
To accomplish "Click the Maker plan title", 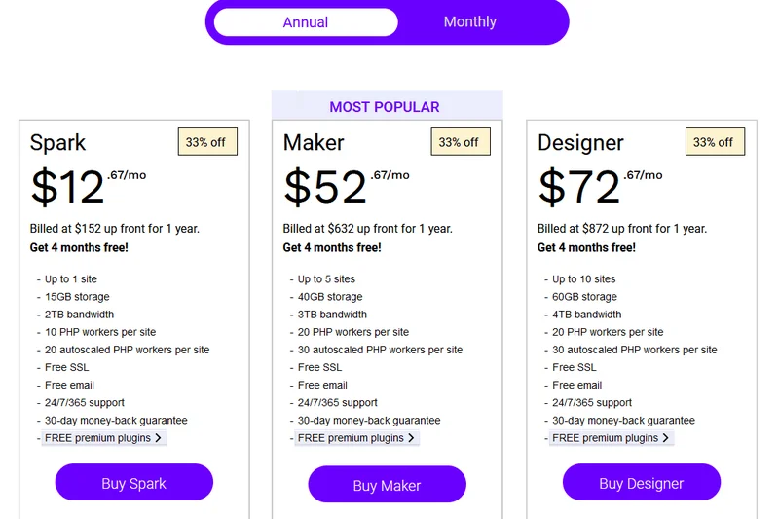I will (x=314, y=143).
